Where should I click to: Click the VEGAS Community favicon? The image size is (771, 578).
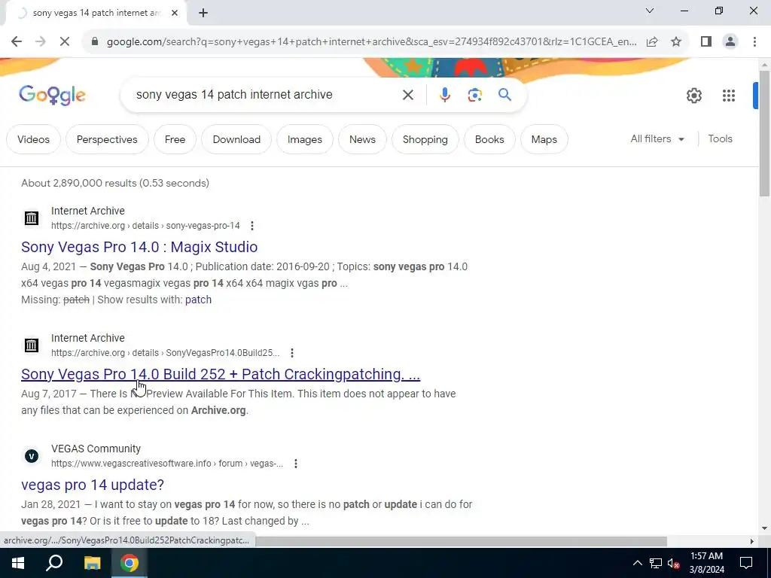click(x=32, y=456)
